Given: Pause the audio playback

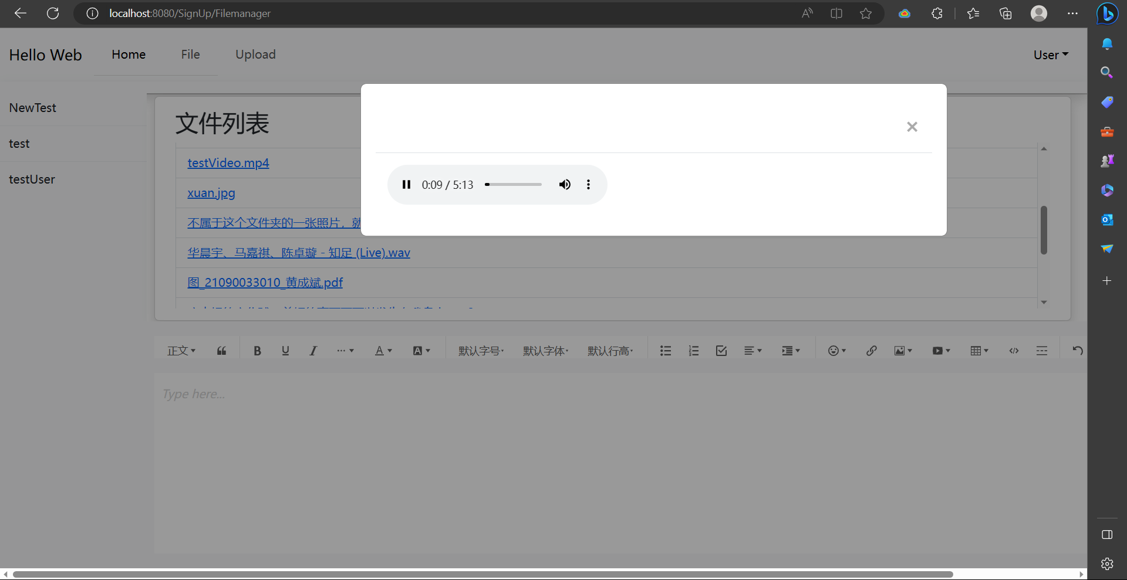Looking at the screenshot, I should (406, 185).
